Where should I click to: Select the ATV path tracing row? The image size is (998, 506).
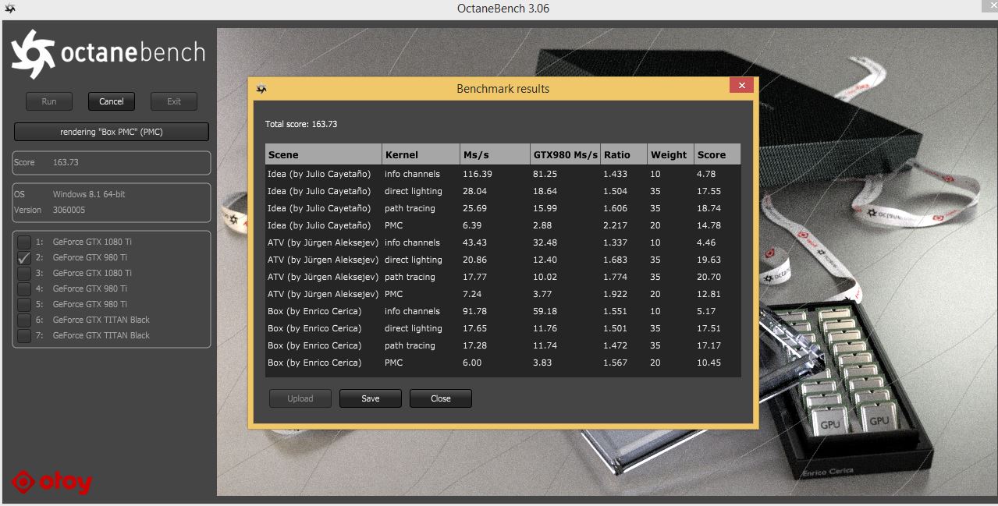tap(503, 277)
